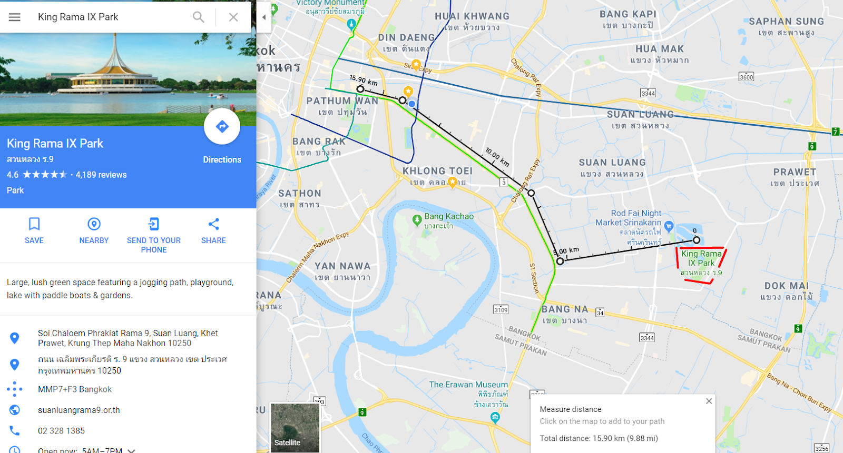This screenshot has width=843, height=453.
Task: Click the blue Directions arrow button
Action: tap(222, 126)
